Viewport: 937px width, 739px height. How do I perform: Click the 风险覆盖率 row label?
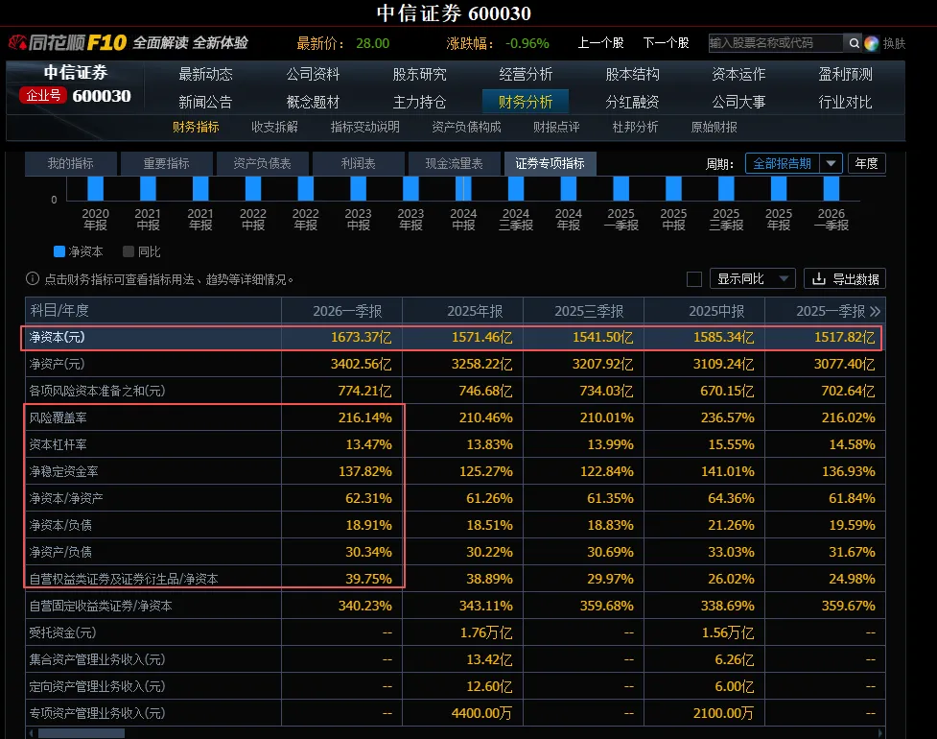pos(58,417)
